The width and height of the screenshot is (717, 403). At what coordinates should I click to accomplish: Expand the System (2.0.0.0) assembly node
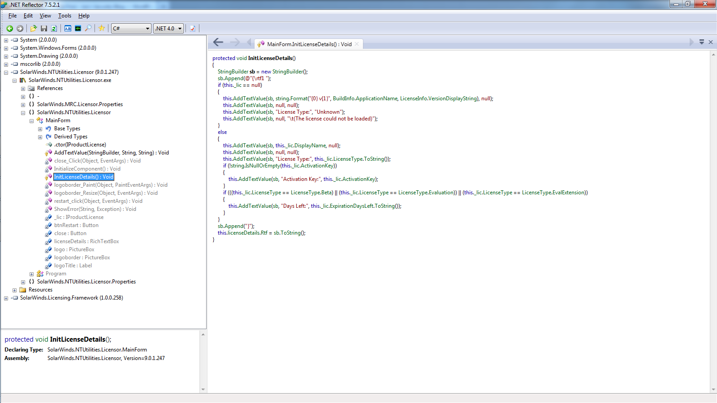(6, 40)
